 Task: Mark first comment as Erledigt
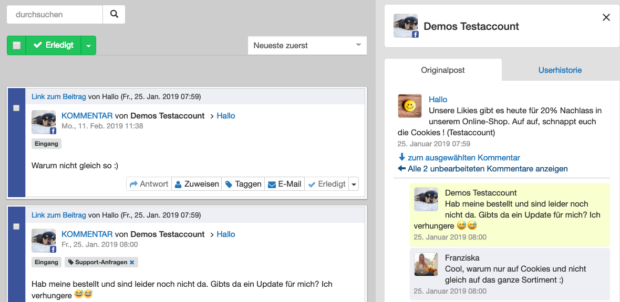(x=327, y=184)
